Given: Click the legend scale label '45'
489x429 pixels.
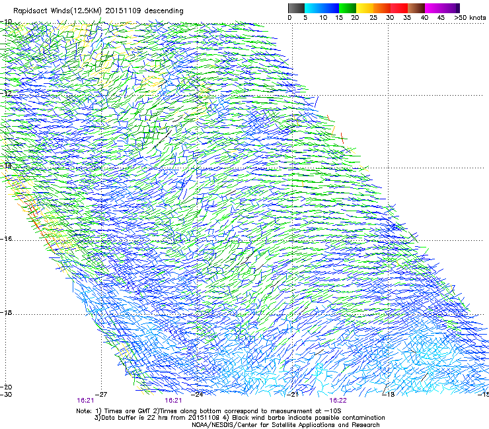Looking at the screenshot, I should click(441, 18).
